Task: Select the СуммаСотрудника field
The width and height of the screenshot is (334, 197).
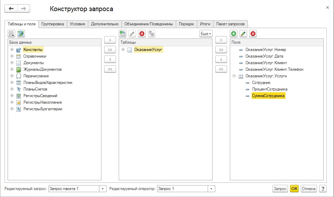Action: click(x=268, y=96)
